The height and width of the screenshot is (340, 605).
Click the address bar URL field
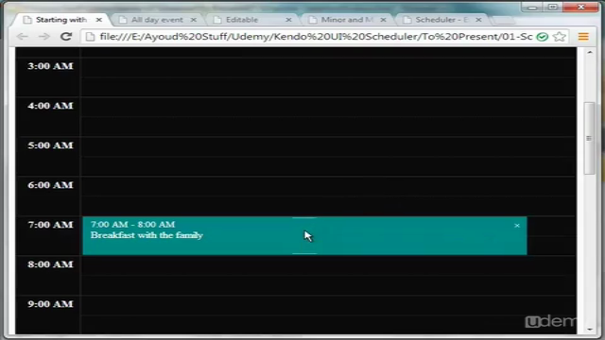[316, 37]
